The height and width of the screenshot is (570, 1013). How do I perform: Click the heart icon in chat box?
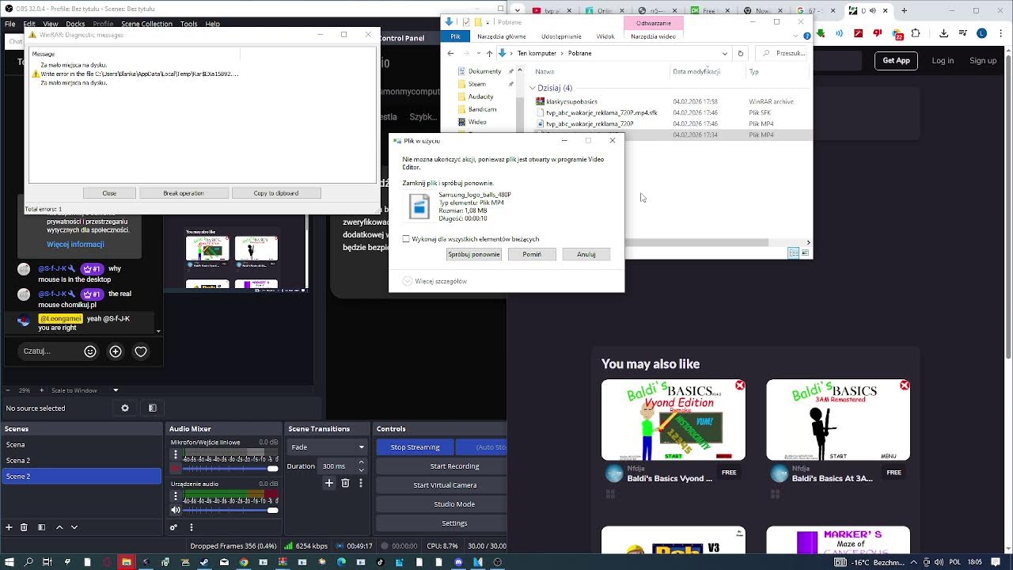pos(141,351)
